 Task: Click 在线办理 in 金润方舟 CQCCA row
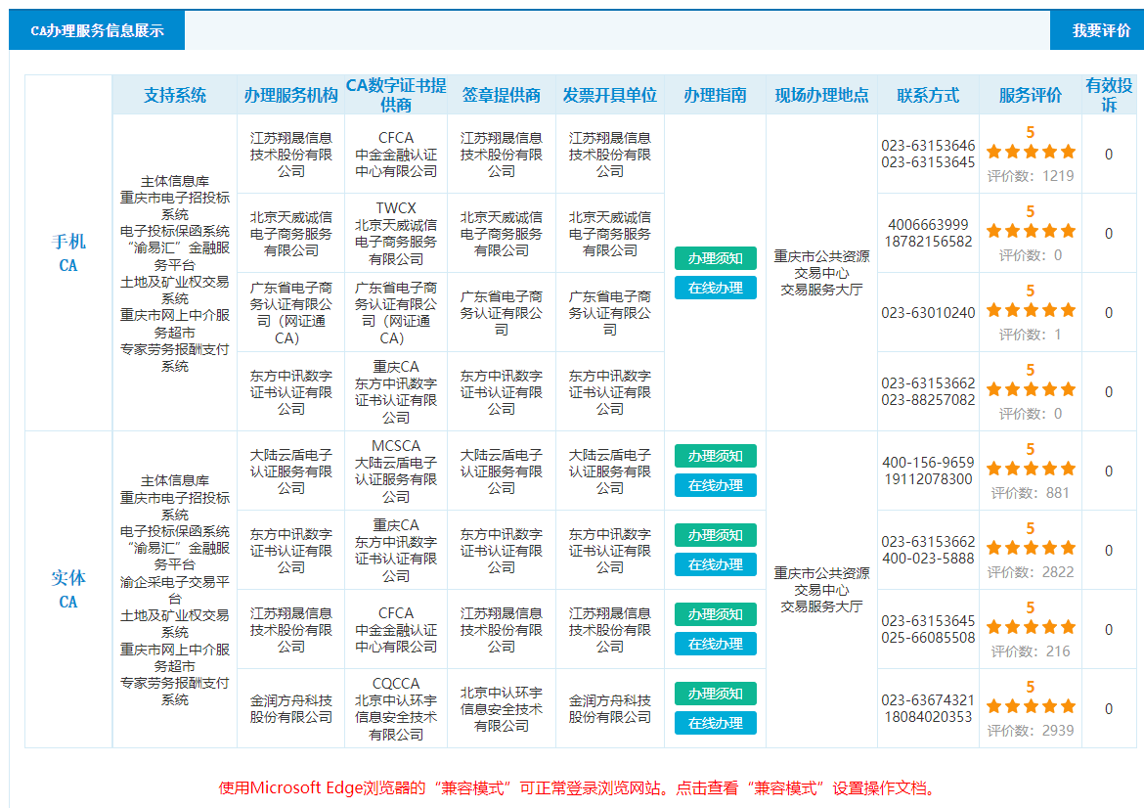tap(715, 723)
